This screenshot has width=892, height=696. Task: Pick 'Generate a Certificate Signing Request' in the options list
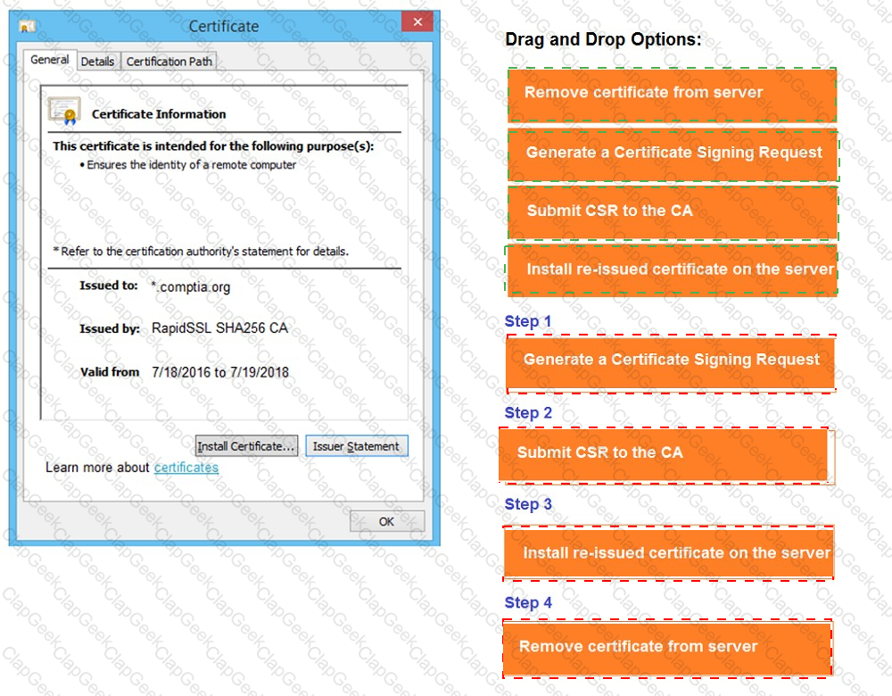point(673,153)
